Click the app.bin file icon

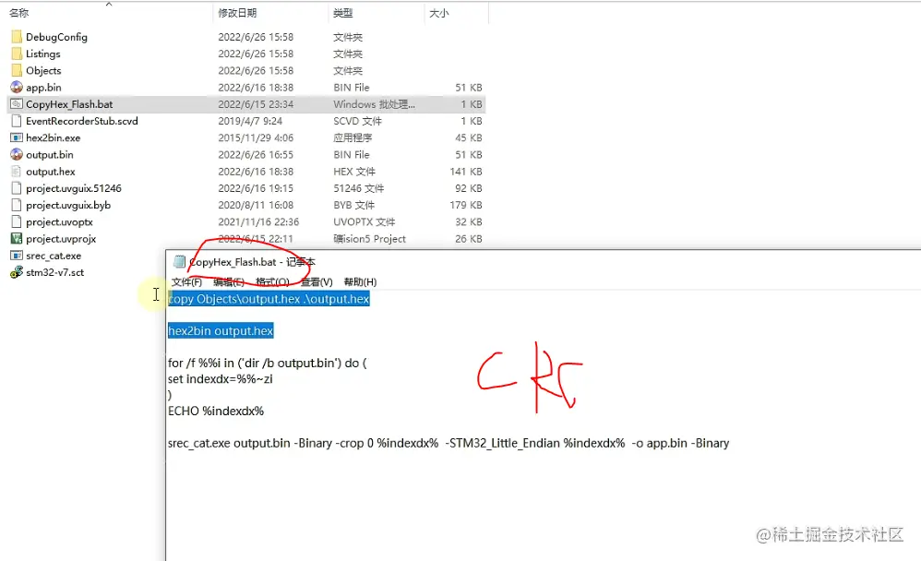point(17,88)
